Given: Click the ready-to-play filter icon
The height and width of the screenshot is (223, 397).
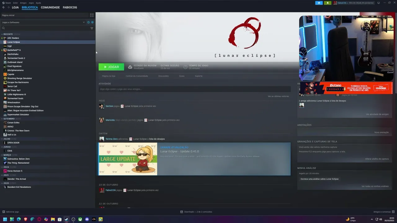Looking at the screenshot, I should coord(92,22).
